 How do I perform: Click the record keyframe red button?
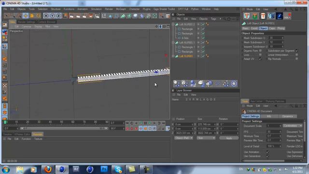(127, 129)
